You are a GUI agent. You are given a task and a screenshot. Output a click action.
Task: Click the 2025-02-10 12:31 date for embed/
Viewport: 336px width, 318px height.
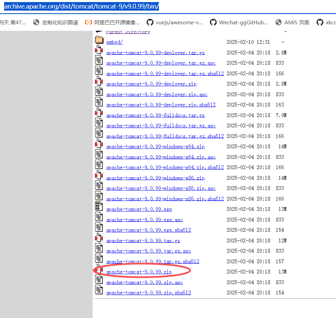(x=248, y=42)
